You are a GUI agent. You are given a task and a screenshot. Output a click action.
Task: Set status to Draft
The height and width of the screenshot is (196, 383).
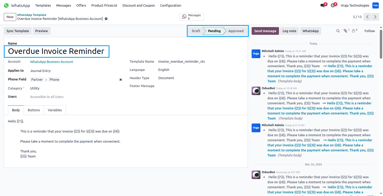coord(196,31)
